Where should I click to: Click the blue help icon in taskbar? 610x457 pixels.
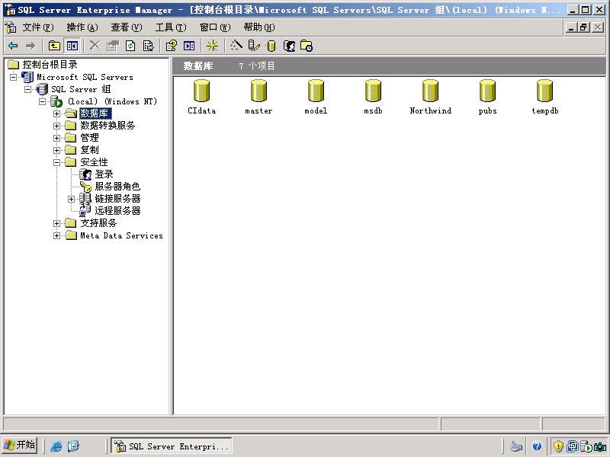(x=537, y=446)
